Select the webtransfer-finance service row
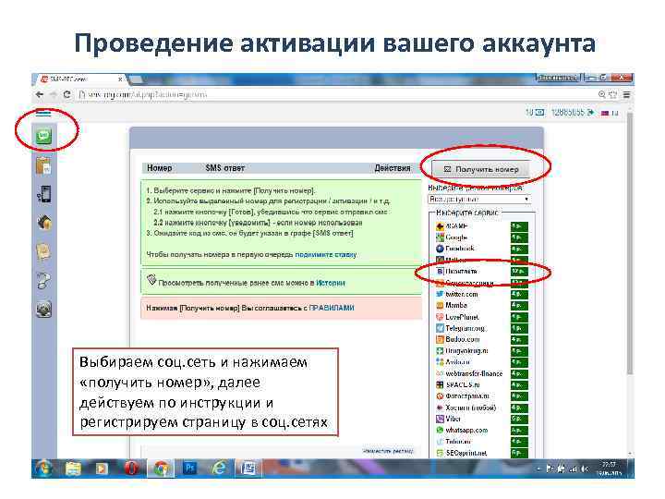This screenshot has width=665, height=499. [481, 373]
